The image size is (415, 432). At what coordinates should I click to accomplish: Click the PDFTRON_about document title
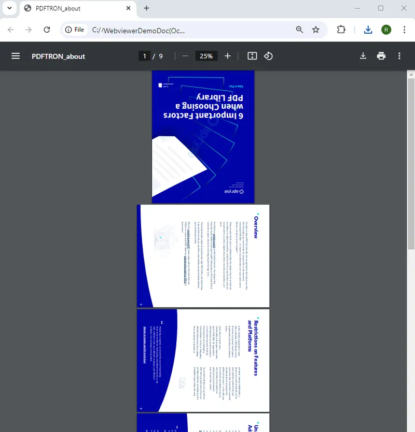(58, 56)
